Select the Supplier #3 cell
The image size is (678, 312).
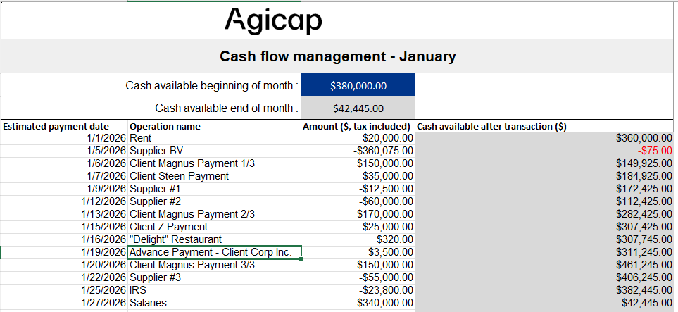[x=215, y=277]
